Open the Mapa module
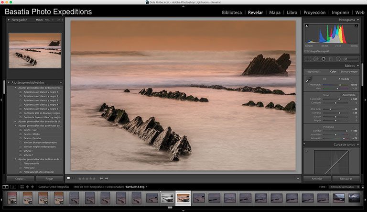 [x=275, y=12]
